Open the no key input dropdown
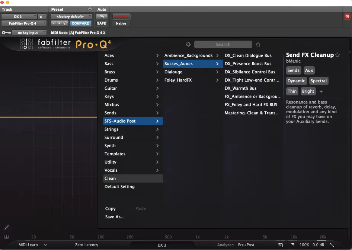 pyautogui.click(x=29, y=32)
